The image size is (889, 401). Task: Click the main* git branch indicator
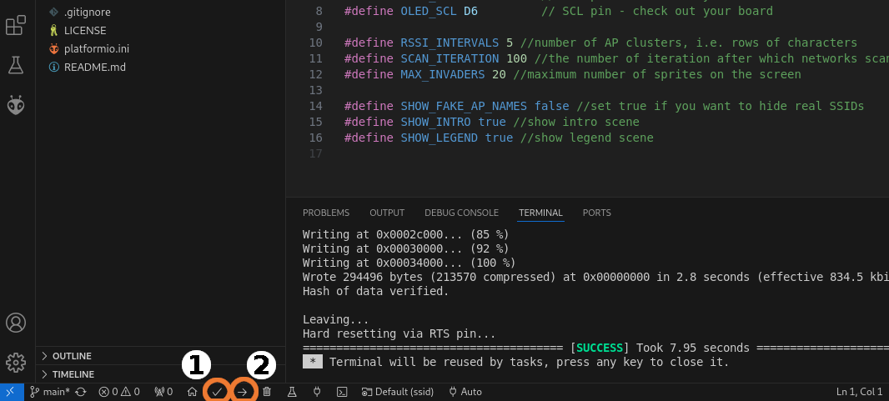point(50,391)
